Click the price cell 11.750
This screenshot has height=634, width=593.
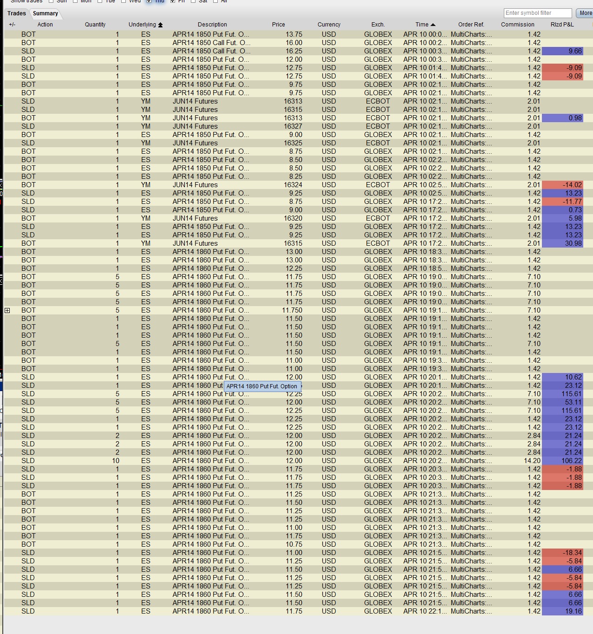(x=292, y=310)
